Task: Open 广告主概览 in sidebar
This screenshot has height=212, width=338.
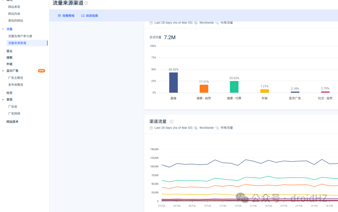Action: coord(16,78)
